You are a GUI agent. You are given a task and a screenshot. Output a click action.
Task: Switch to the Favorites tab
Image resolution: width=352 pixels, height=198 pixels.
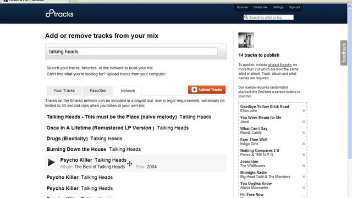[x=98, y=90]
